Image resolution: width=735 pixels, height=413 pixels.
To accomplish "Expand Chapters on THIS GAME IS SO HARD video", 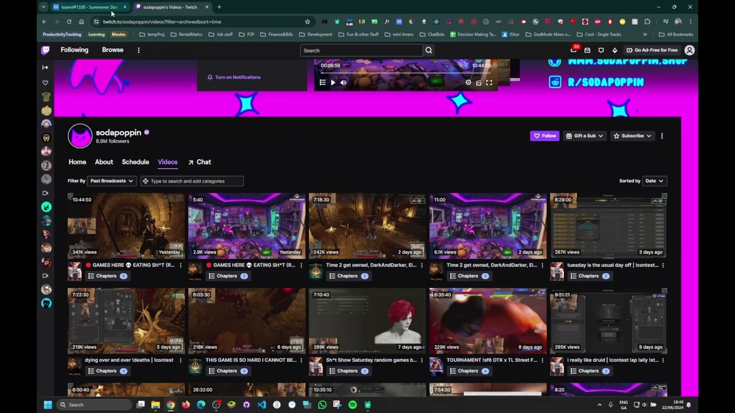I will 227,371.
